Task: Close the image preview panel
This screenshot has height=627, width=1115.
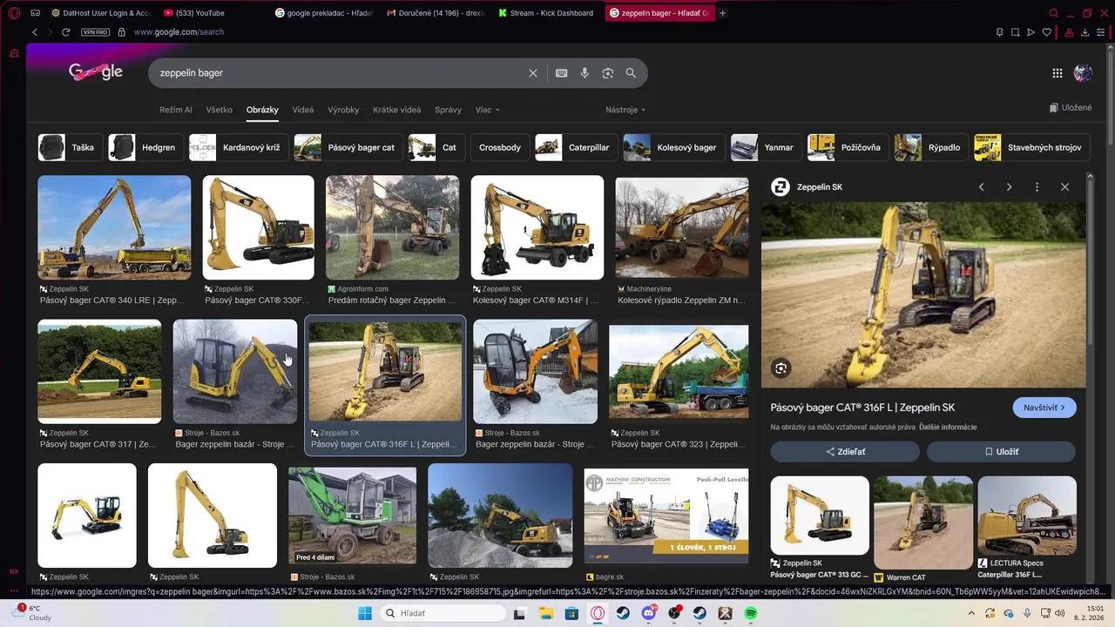Action: [1064, 187]
